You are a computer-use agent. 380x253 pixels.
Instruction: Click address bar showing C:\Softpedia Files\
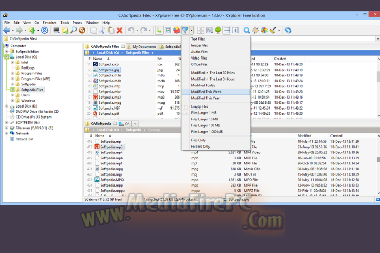189,38
